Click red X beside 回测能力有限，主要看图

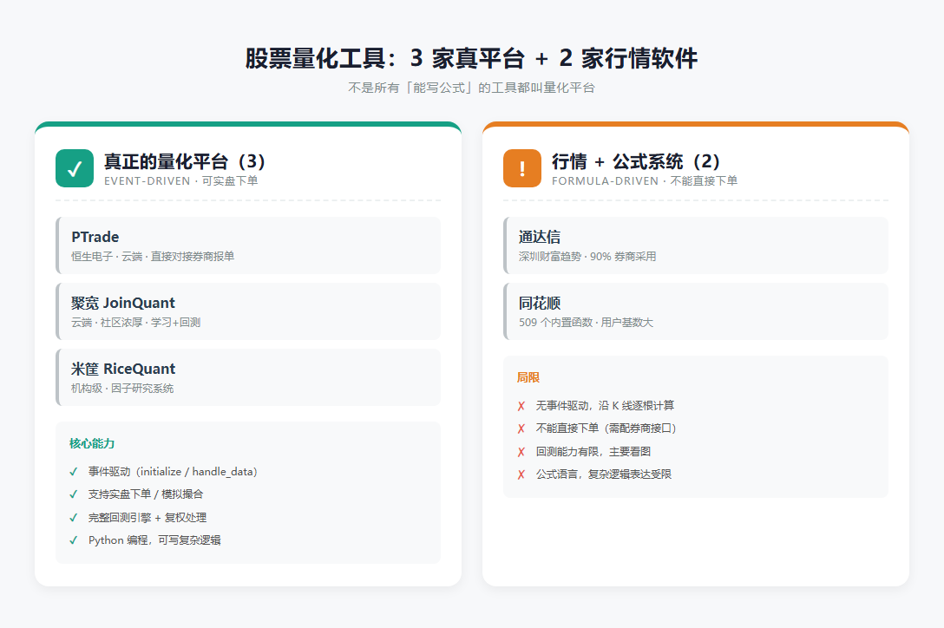tap(521, 452)
